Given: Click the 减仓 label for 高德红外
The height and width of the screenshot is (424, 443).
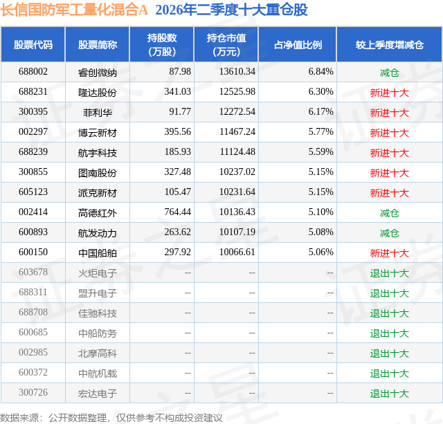Looking at the screenshot, I should pyautogui.click(x=390, y=213).
